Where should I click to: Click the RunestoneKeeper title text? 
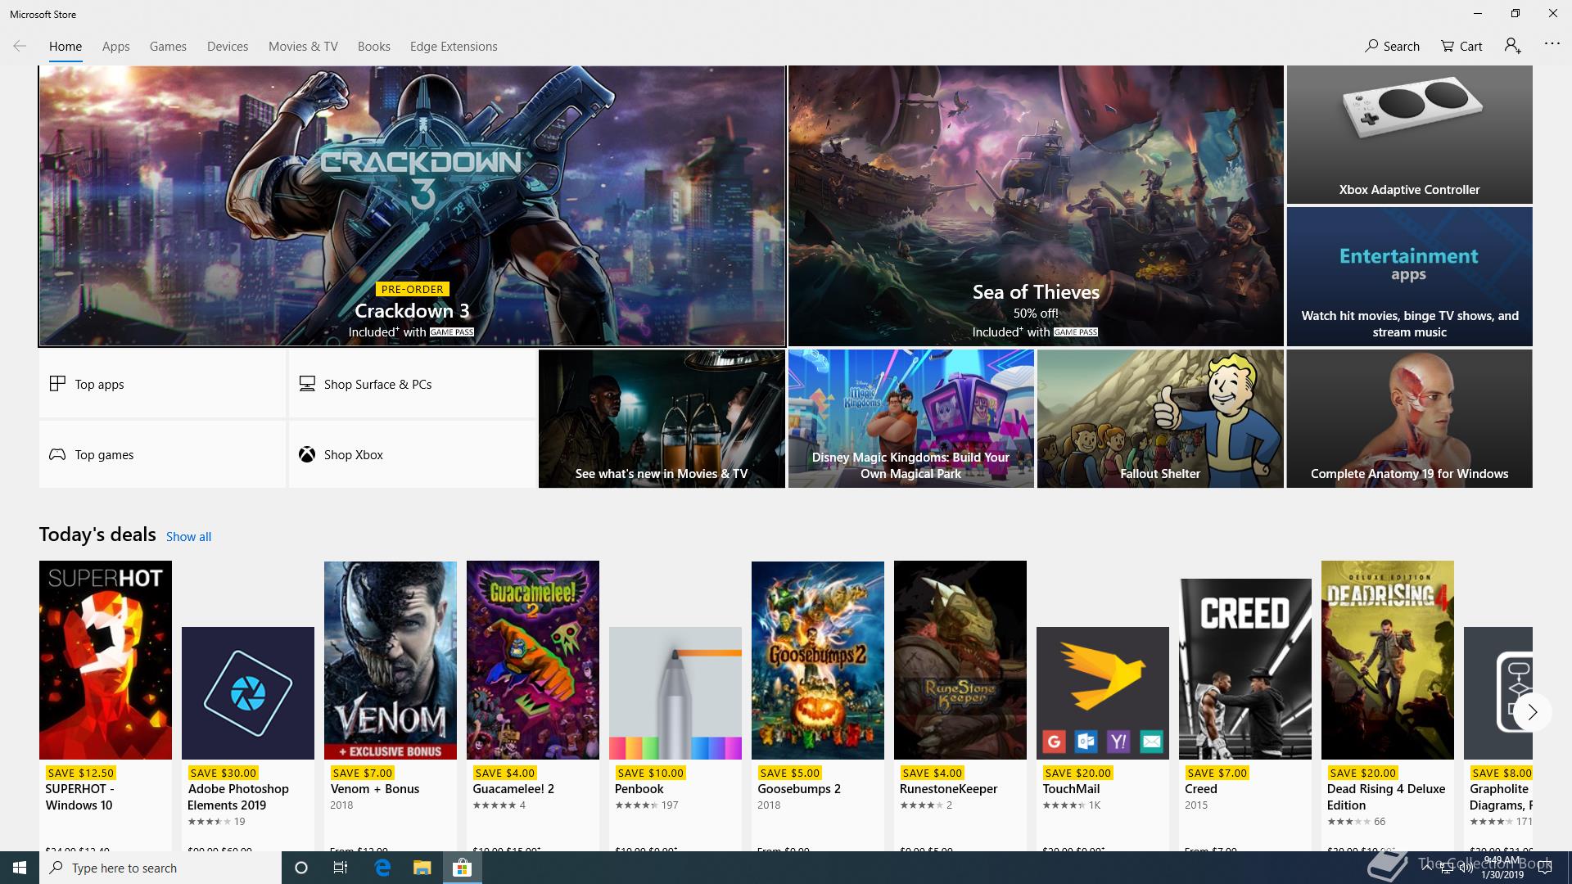[948, 789]
